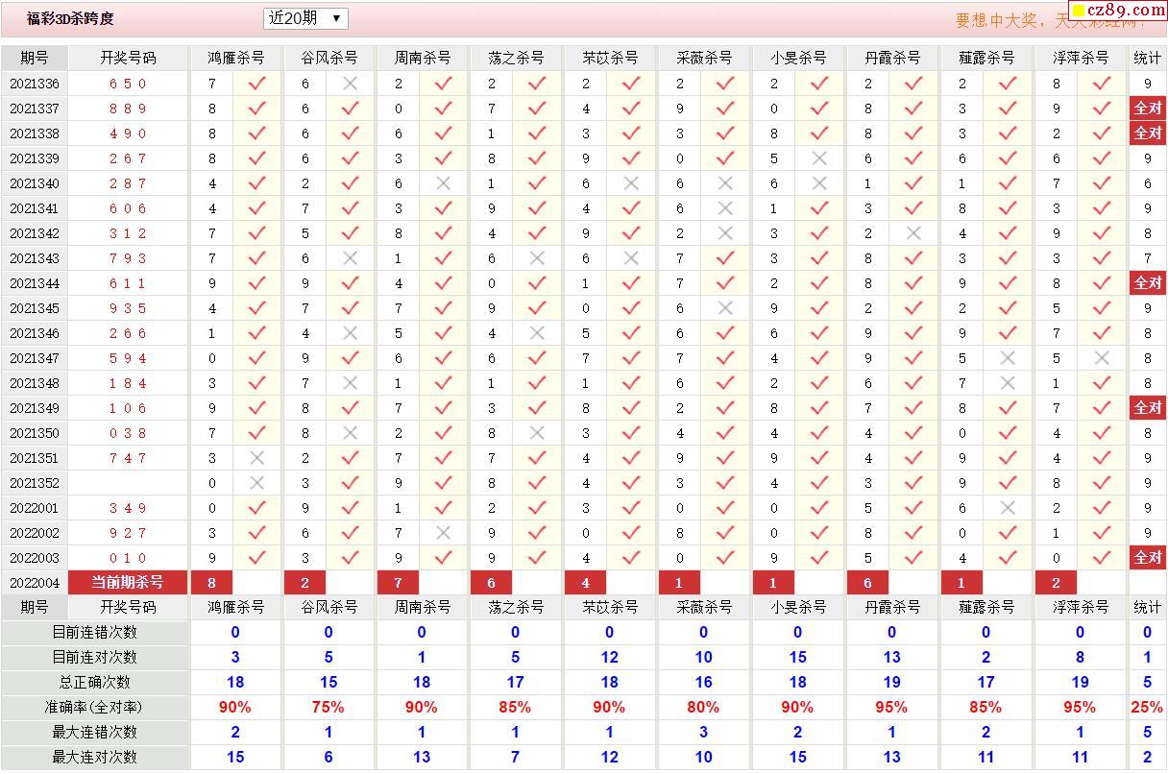1168x774 pixels.
Task: Click the top 统计 column header
Action: [1147, 58]
